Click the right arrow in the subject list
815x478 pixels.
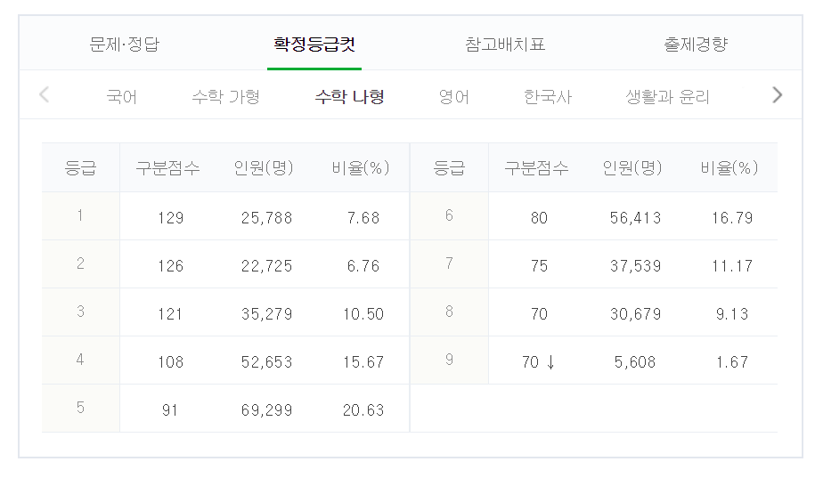pos(777,95)
